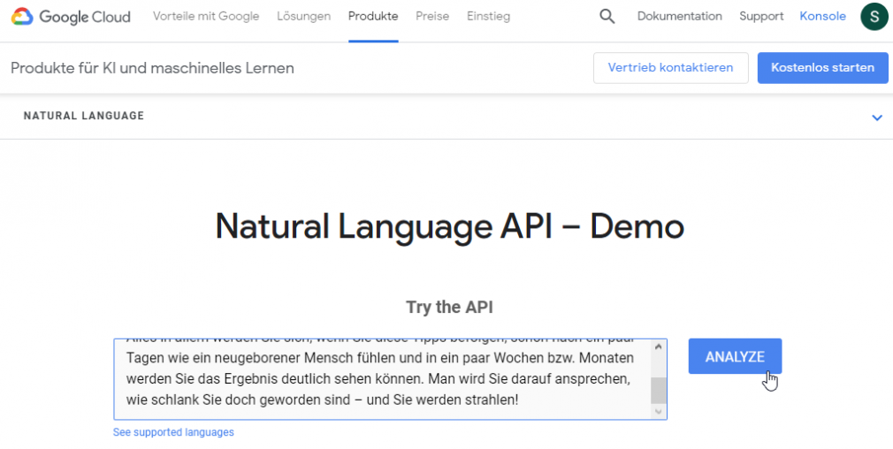Go to the Dokumentation link
The image size is (893, 449).
pyautogui.click(x=679, y=17)
